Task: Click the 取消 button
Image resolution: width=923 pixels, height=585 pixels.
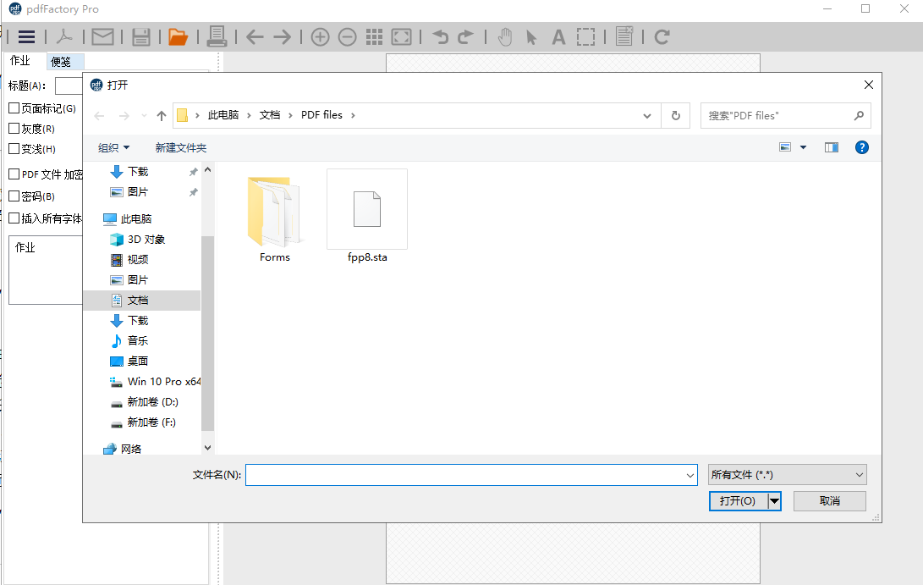Action: coord(829,500)
